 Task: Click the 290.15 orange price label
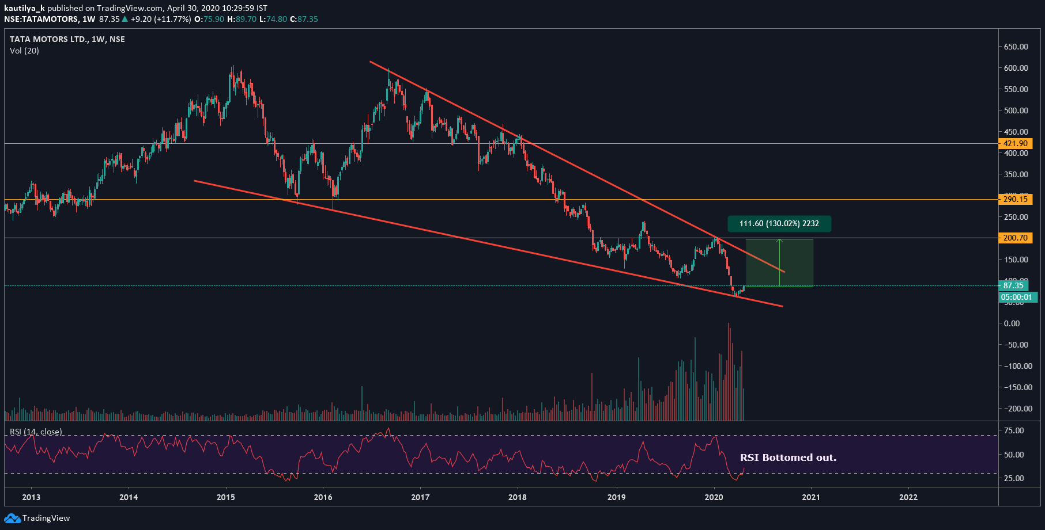[1015, 199]
